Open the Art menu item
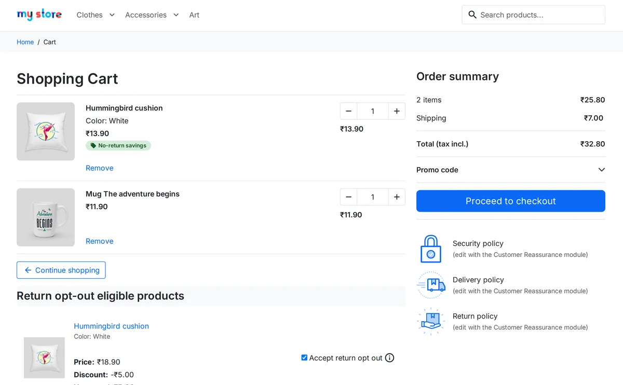This screenshot has height=385, width=623. click(x=194, y=15)
